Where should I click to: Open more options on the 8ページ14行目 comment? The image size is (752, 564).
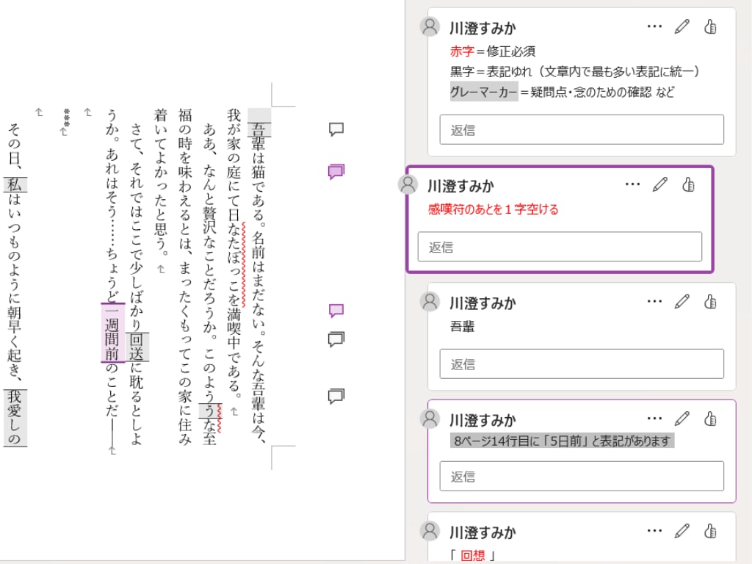point(654,419)
